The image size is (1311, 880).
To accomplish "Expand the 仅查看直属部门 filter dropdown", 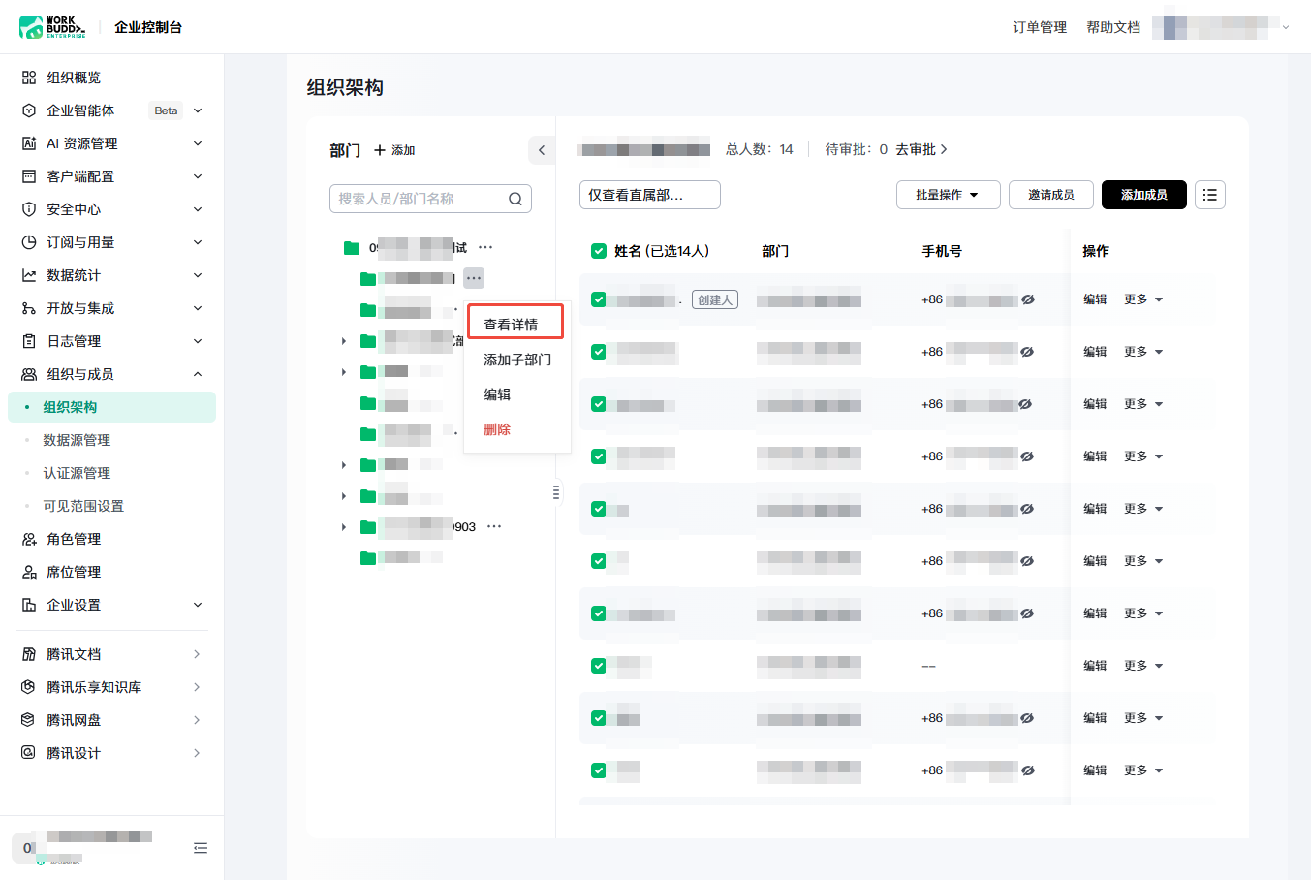I will click(x=650, y=195).
